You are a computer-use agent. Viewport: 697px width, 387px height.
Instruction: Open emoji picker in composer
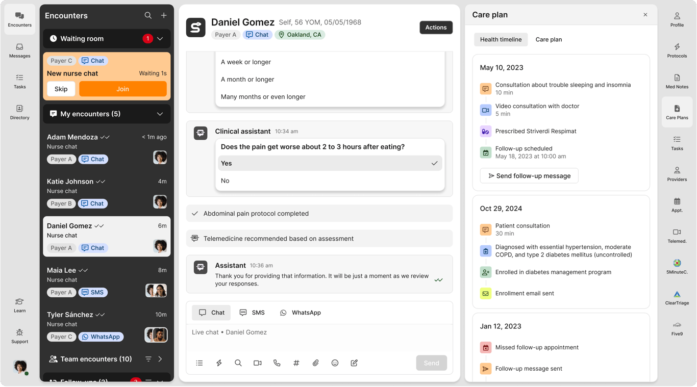(x=335, y=363)
